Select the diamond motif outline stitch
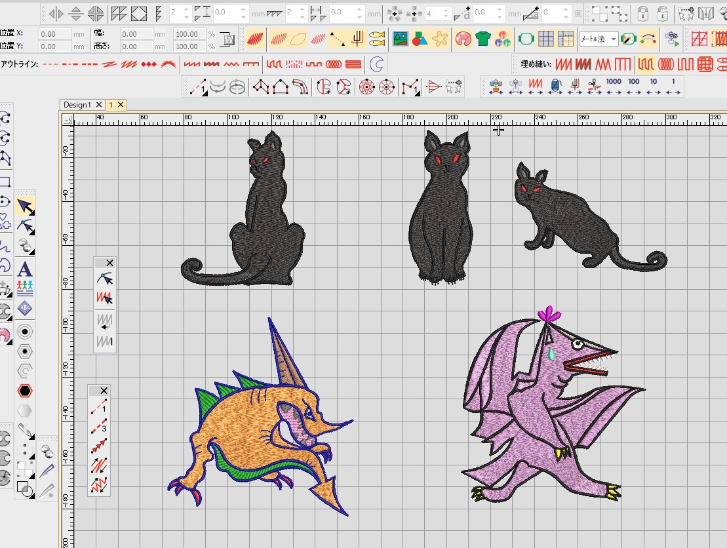The width and height of the screenshot is (727, 548). click(x=149, y=64)
